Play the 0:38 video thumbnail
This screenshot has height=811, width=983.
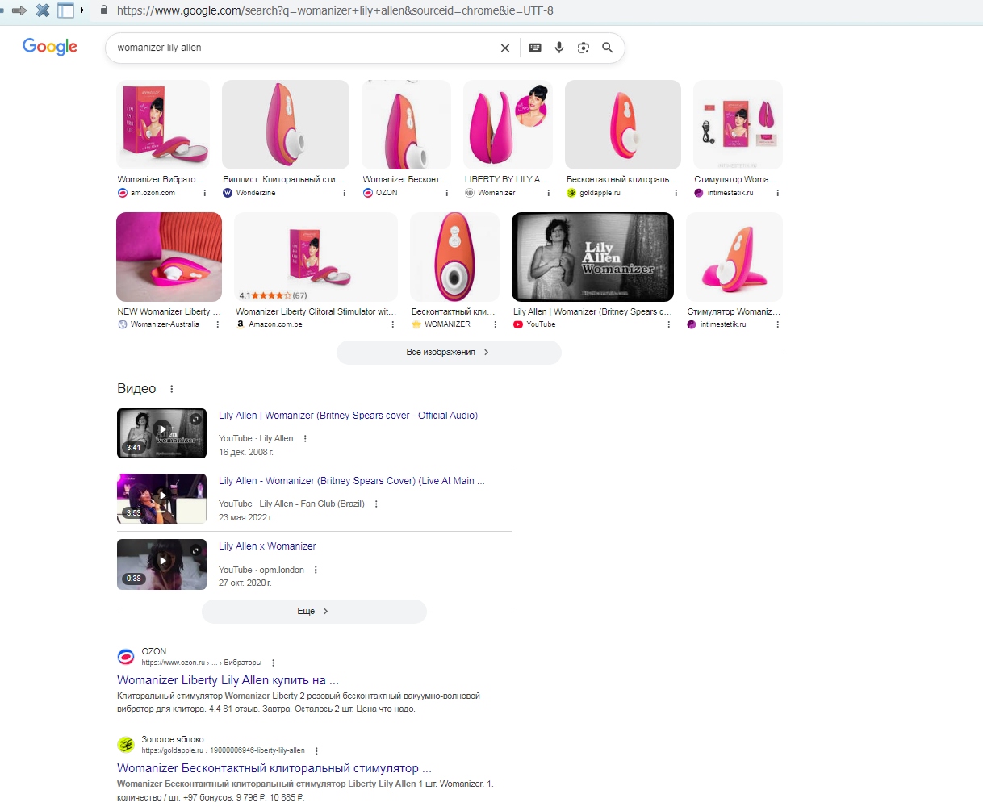162,563
